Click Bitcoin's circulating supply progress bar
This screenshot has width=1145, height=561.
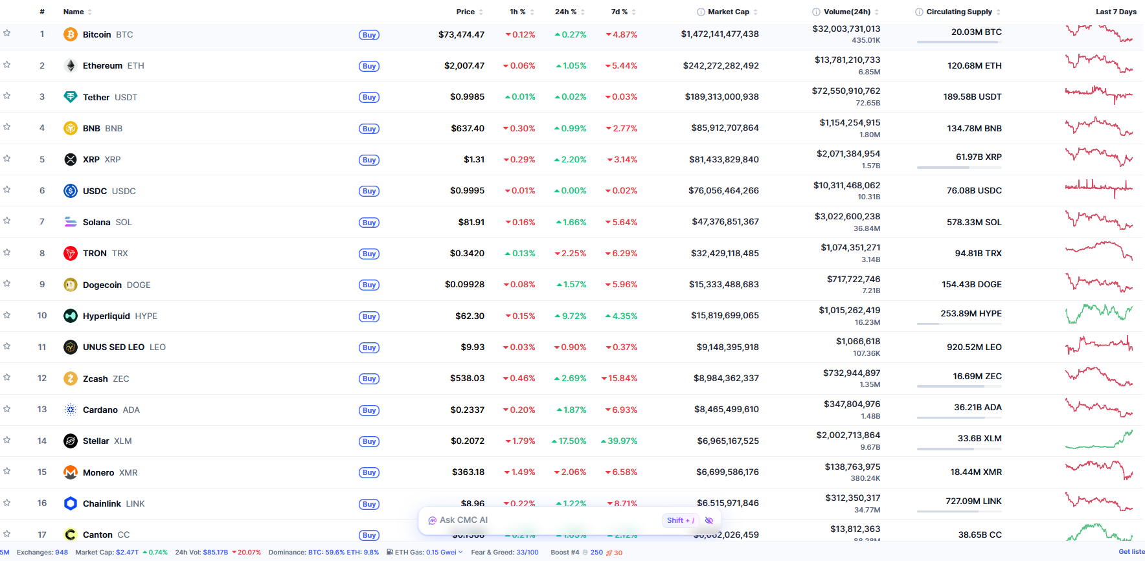pos(959,42)
